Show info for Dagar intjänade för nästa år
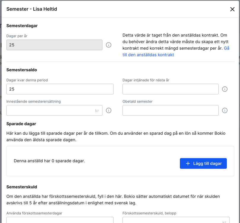 (225, 89)
